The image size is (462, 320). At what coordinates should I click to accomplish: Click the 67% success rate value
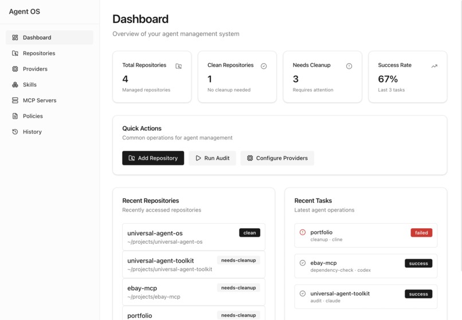click(x=387, y=79)
